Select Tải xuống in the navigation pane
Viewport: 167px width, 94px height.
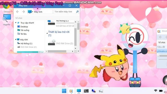25,30
